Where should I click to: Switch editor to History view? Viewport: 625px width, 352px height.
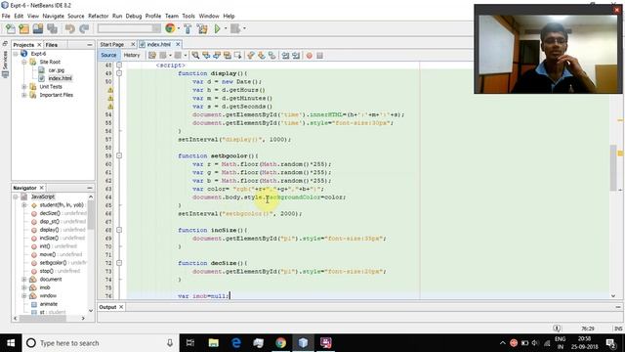pos(132,55)
